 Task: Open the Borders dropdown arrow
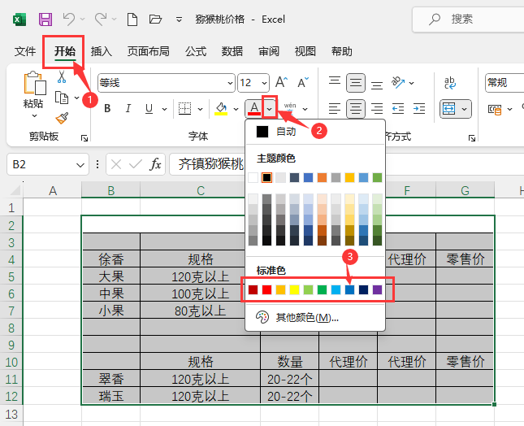[x=200, y=109]
